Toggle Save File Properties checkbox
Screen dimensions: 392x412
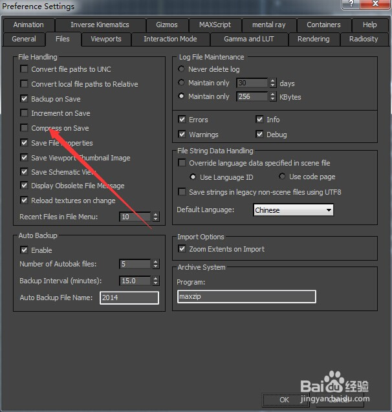pos(24,143)
